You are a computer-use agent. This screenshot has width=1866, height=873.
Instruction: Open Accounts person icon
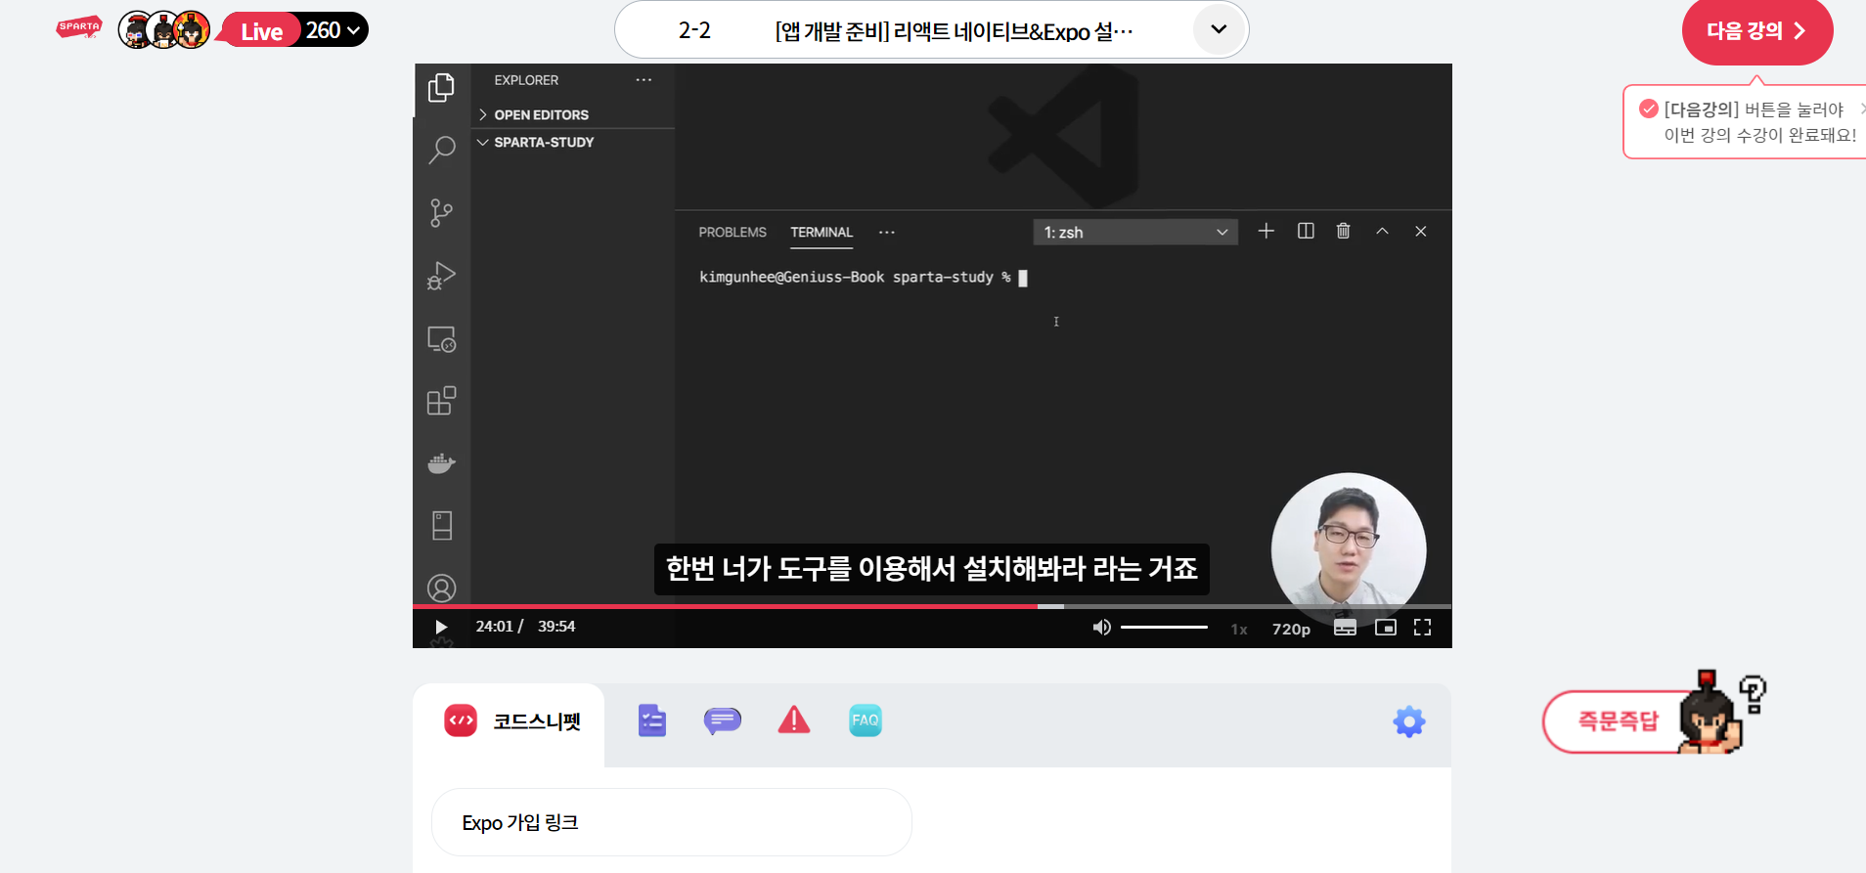441,589
